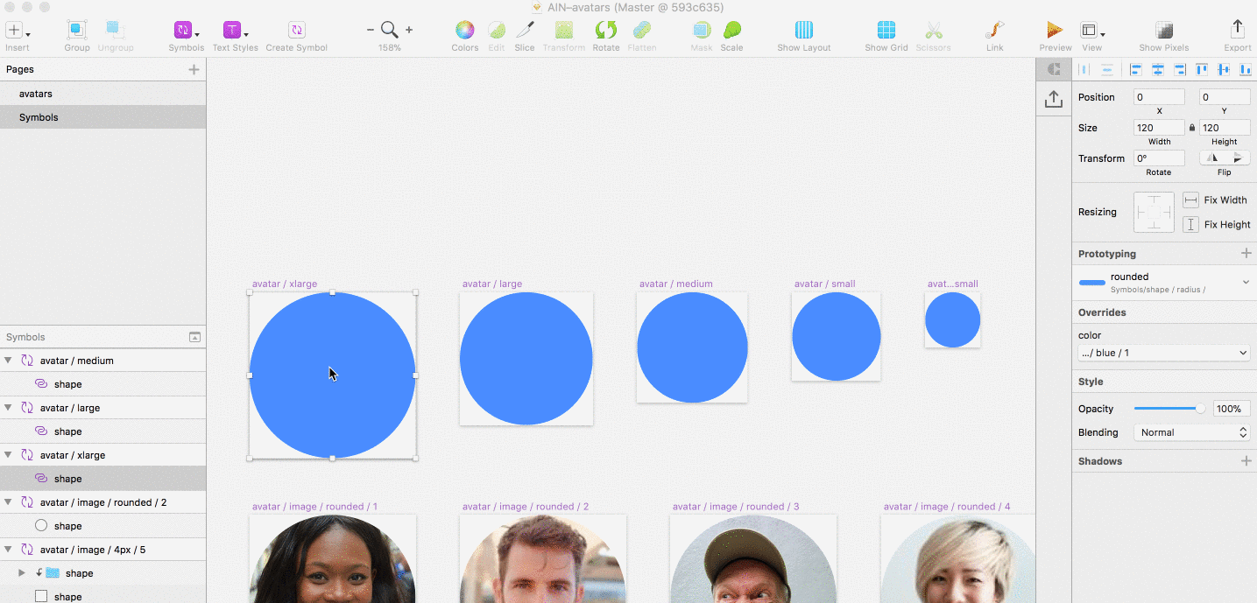Click the Create Symbol toolbar icon
Viewport: 1257px width, 603px height.
tap(296, 31)
